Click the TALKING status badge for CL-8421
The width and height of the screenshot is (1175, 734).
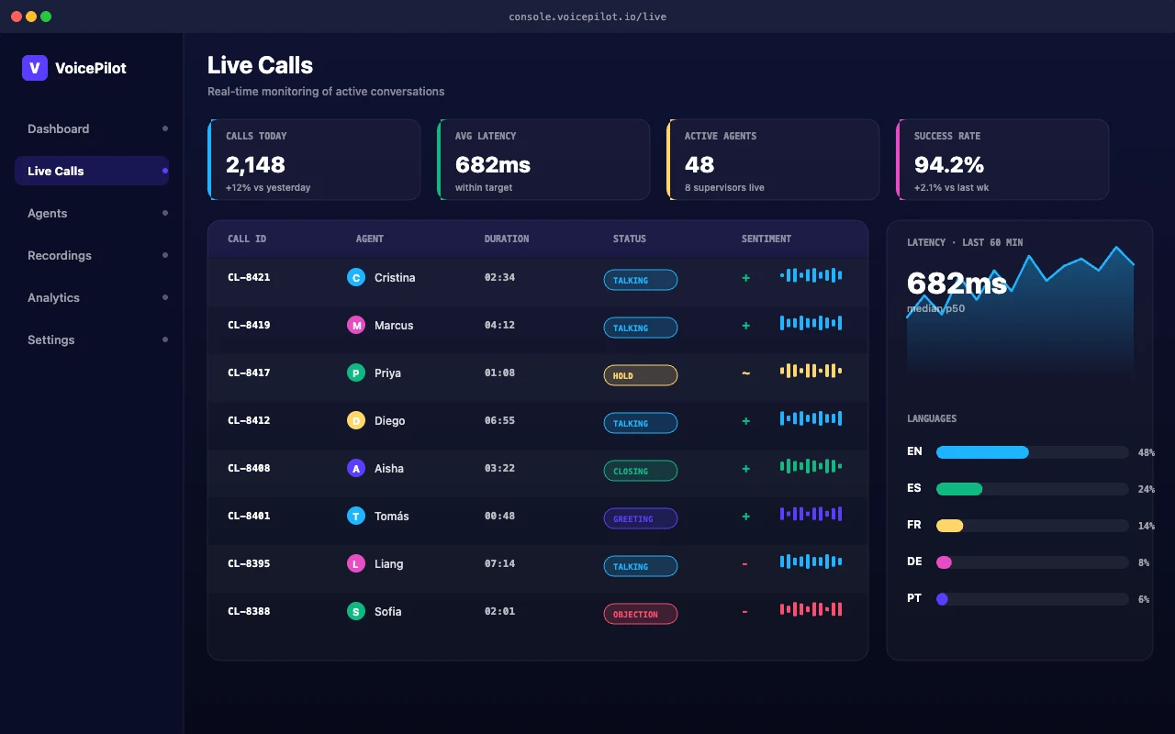(641, 280)
